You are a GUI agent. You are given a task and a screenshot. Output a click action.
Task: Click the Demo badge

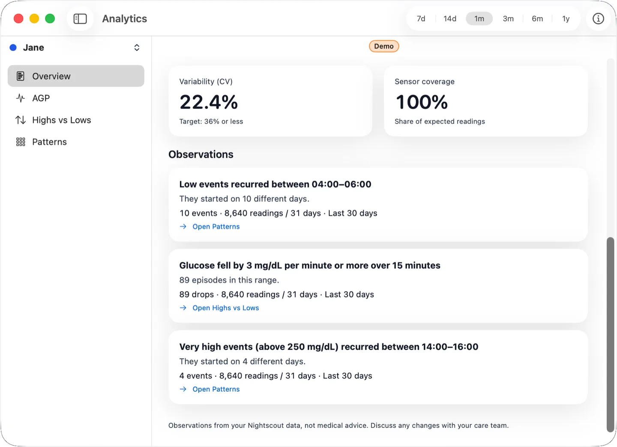384,46
